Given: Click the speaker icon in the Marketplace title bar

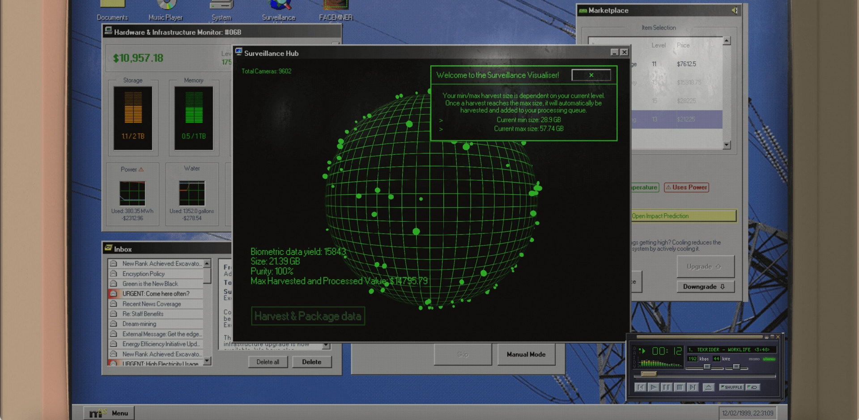Looking at the screenshot, I should (734, 10).
